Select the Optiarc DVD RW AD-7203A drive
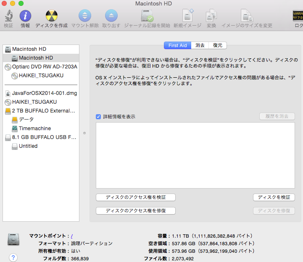Screen dimensions: 303x262 coord(45,67)
